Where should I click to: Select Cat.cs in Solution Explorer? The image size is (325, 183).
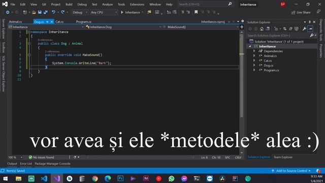tap(268, 60)
